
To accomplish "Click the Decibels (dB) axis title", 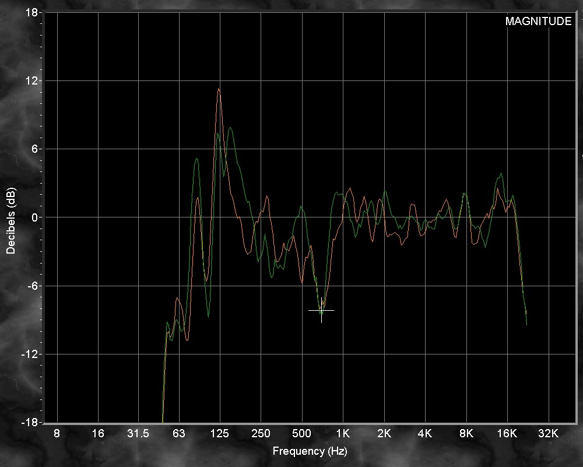I will [x=10, y=220].
